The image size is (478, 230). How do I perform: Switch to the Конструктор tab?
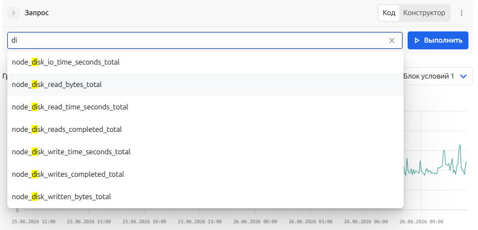(424, 13)
